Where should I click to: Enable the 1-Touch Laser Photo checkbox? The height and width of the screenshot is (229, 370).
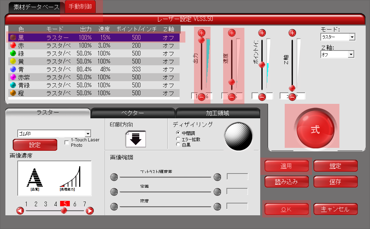click(67, 142)
